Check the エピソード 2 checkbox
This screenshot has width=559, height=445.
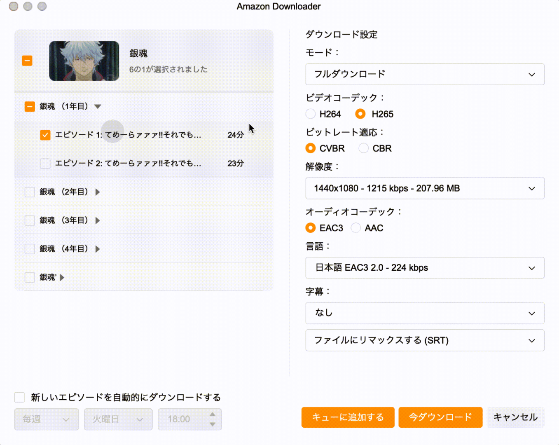pos(45,164)
